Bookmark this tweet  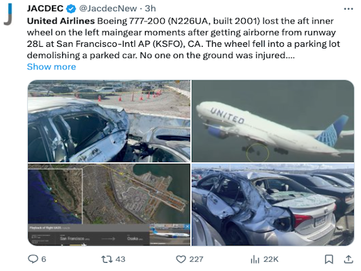(x=329, y=259)
